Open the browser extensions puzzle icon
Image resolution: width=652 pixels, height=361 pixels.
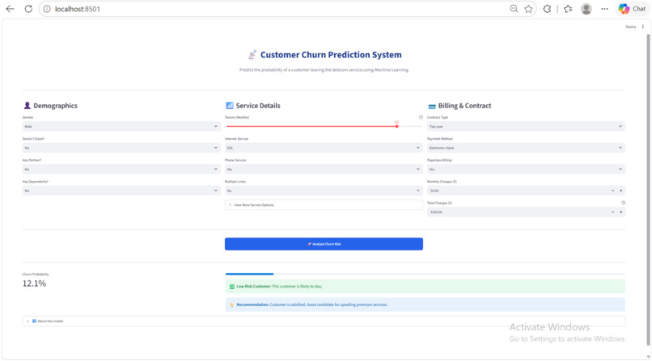pyautogui.click(x=547, y=9)
